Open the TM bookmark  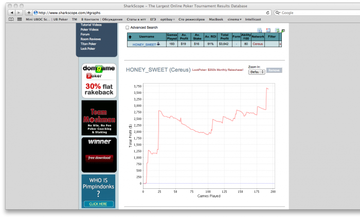75,19
